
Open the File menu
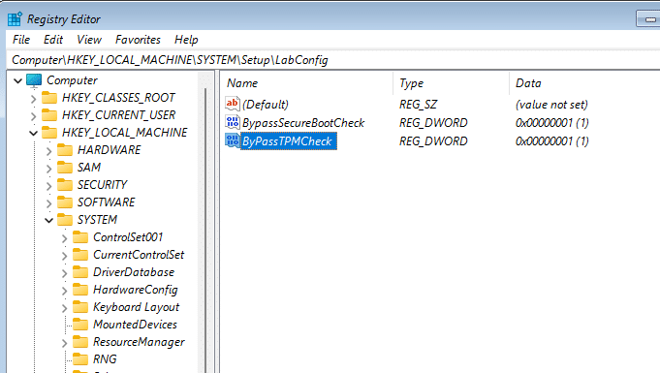(x=21, y=40)
